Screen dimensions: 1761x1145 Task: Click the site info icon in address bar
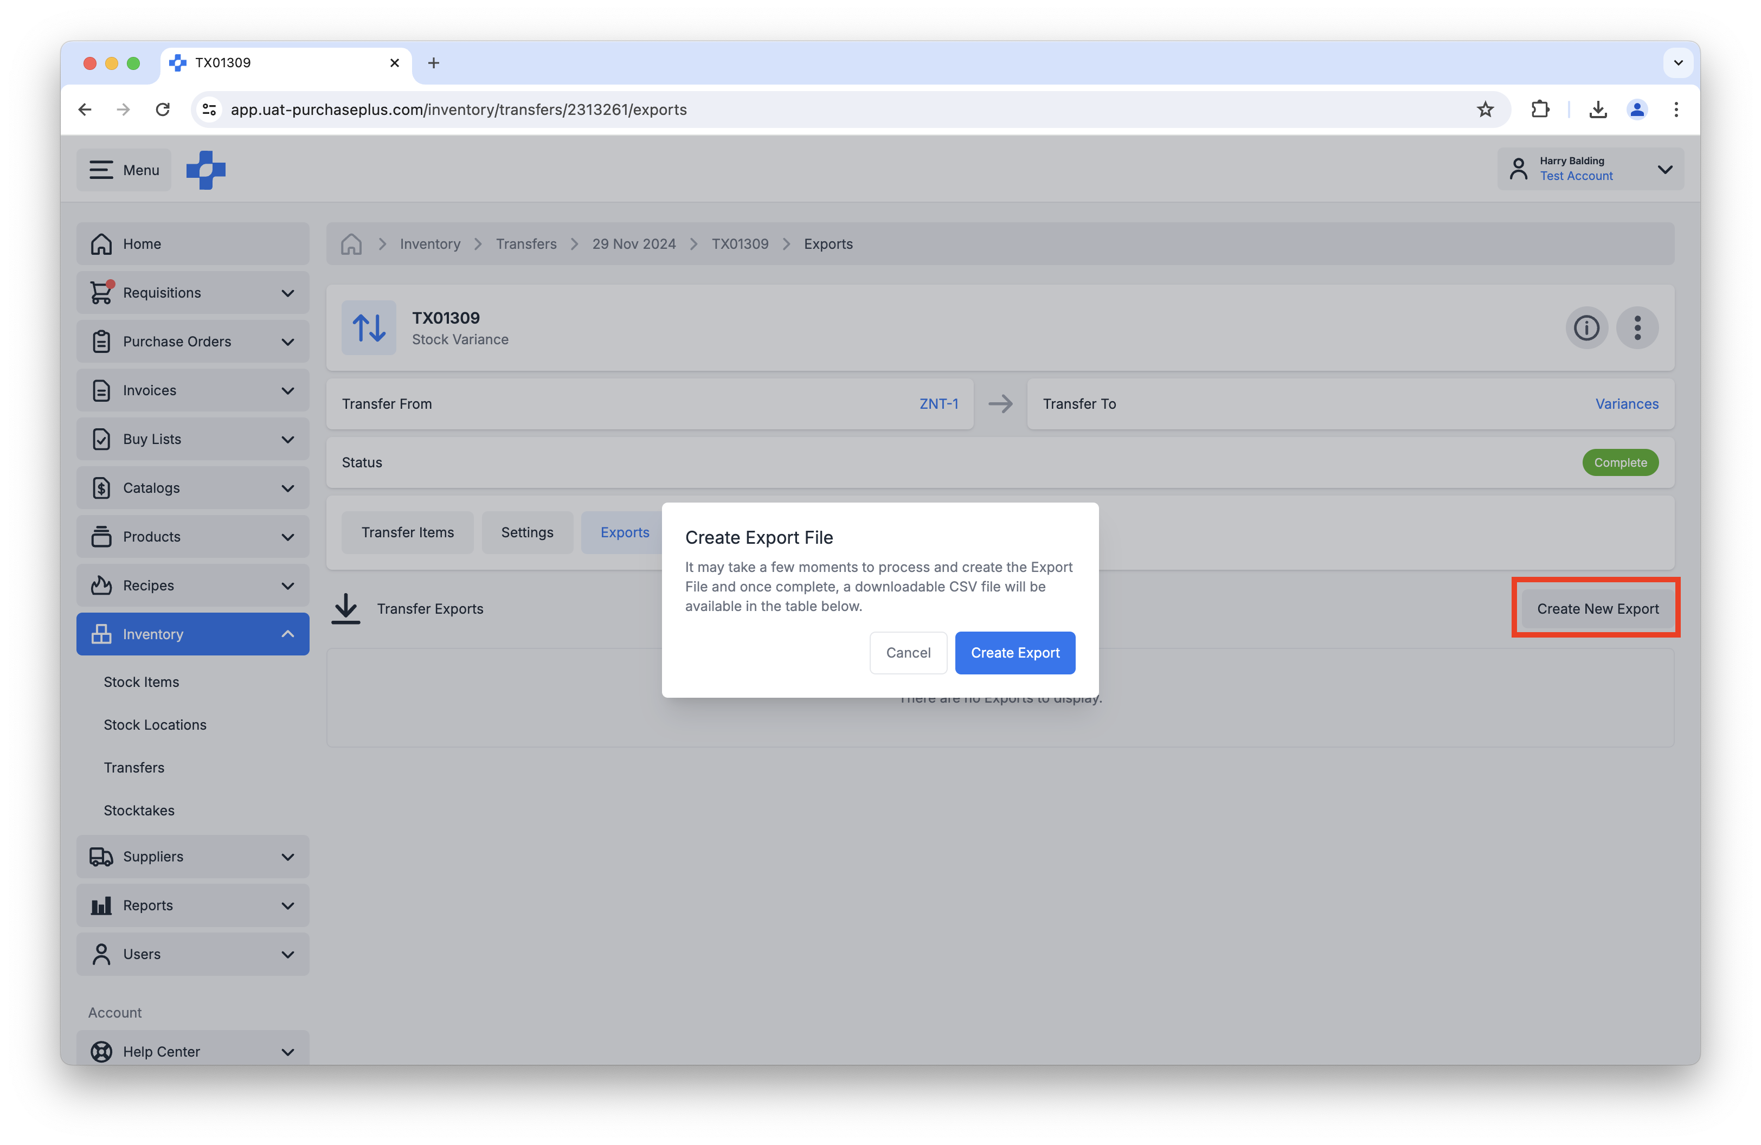209,110
